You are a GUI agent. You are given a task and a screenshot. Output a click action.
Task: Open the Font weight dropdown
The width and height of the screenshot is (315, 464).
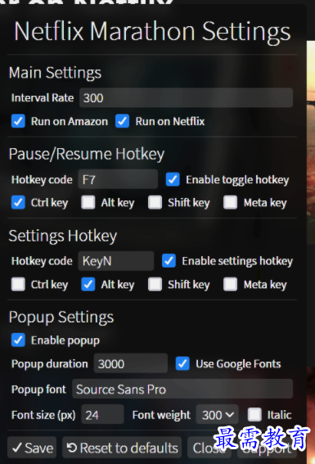[x=218, y=415]
